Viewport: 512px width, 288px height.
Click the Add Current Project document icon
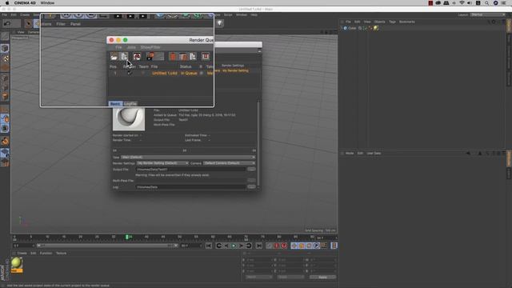pos(125,57)
